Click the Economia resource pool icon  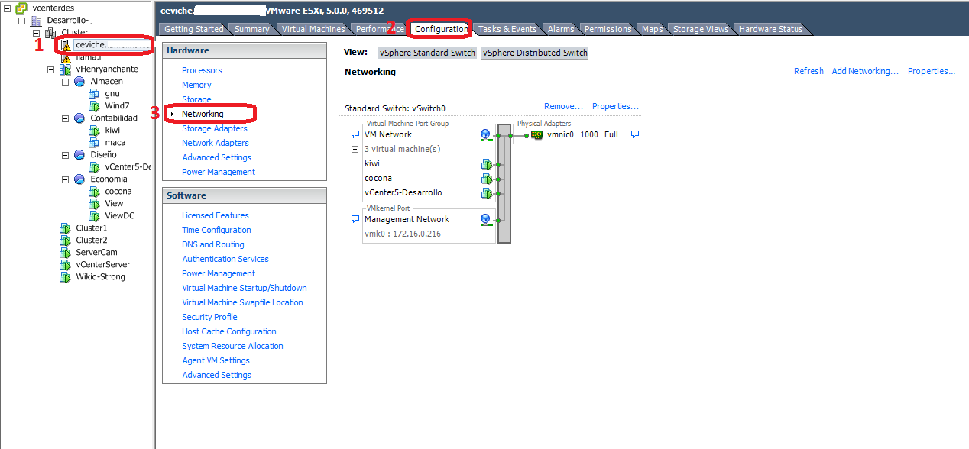point(79,179)
